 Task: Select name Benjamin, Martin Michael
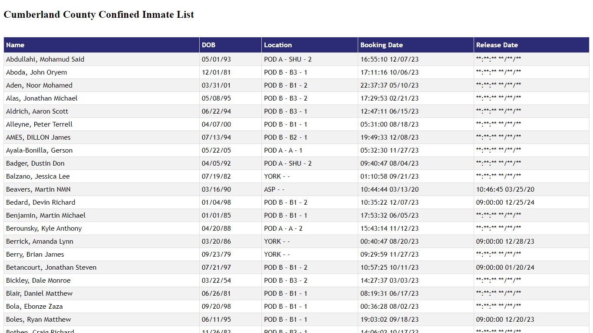click(46, 215)
